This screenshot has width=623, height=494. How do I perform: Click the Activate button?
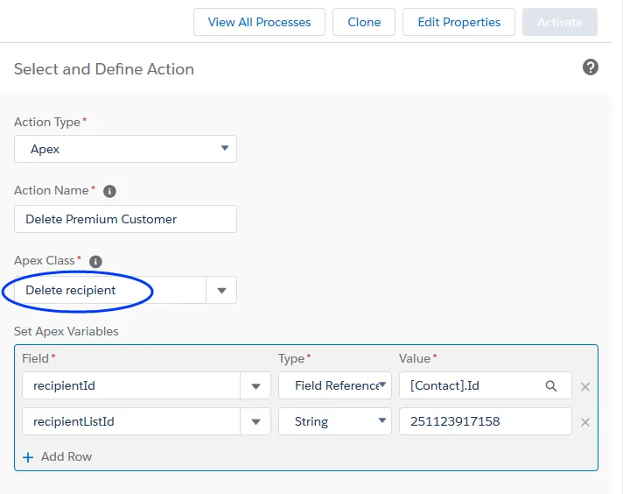pos(560,22)
